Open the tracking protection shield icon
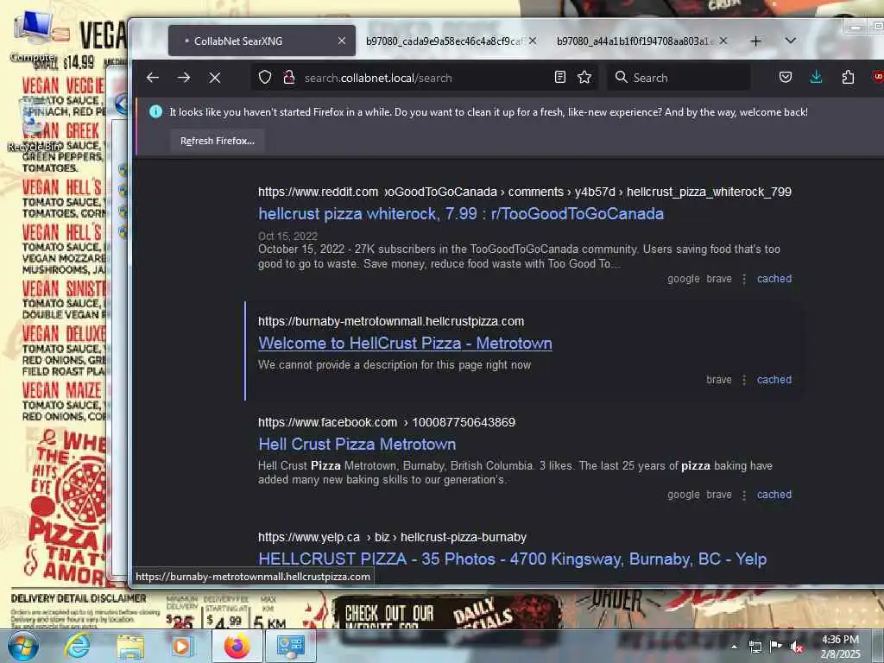The width and height of the screenshot is (884, 663). point(265,78)
